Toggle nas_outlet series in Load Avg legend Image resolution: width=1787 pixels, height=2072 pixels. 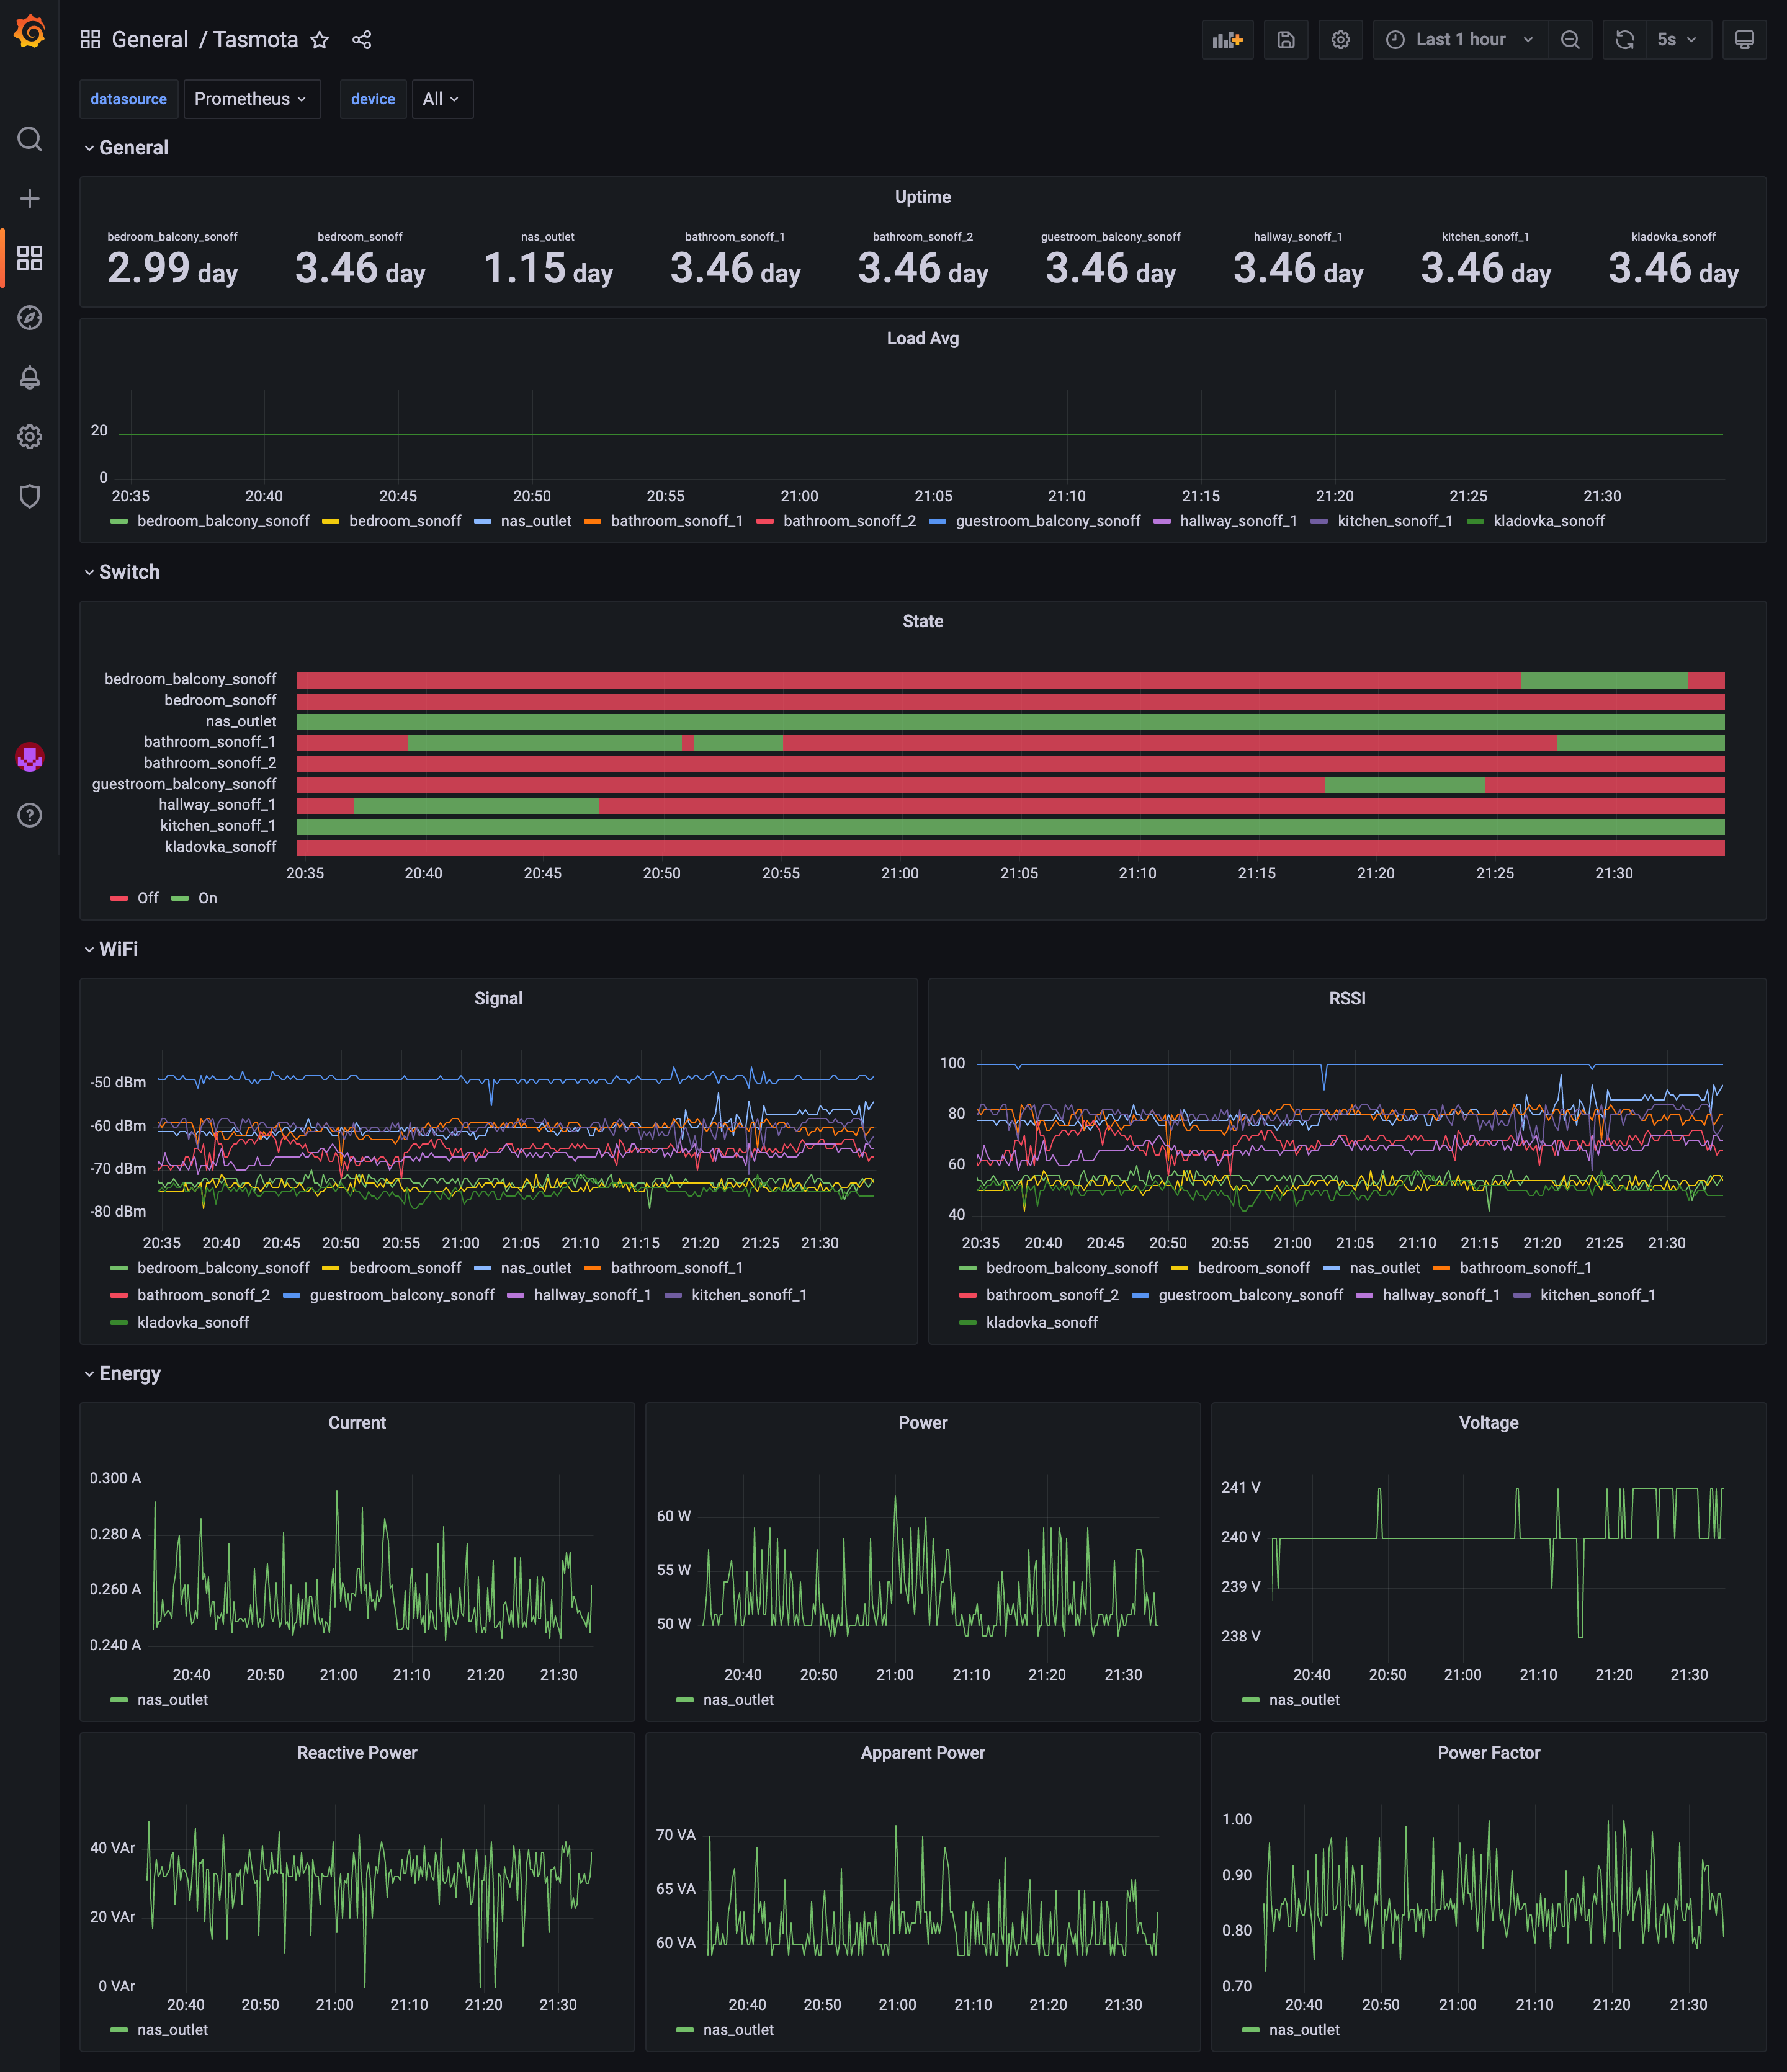535,521
